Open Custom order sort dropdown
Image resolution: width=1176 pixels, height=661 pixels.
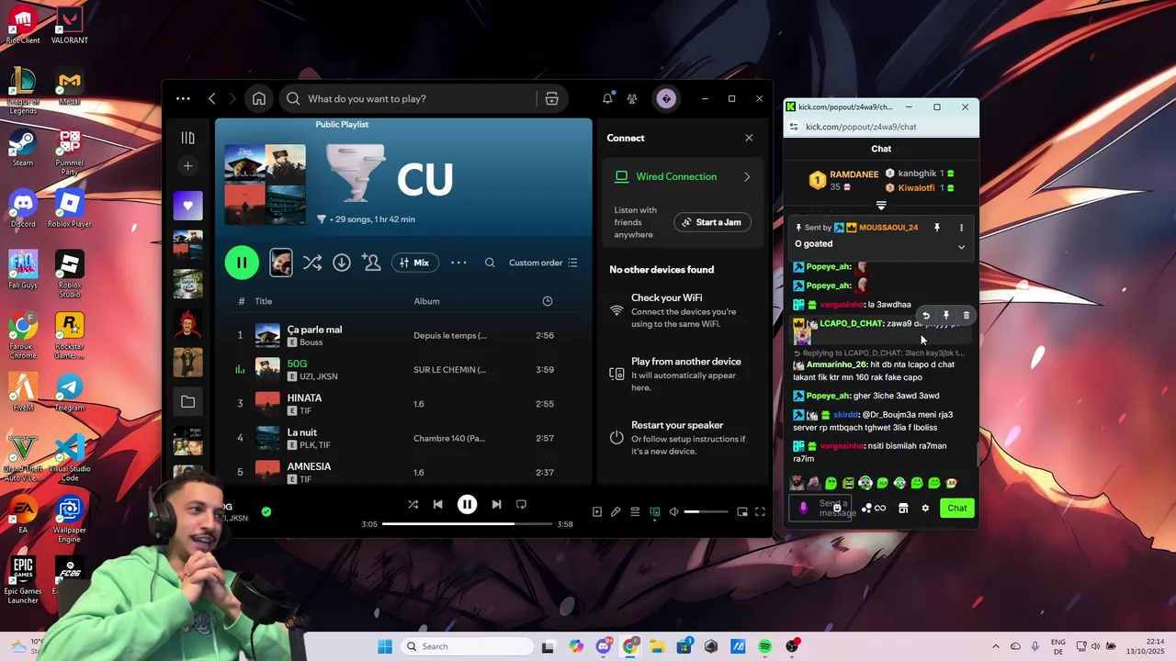point(543,263)
